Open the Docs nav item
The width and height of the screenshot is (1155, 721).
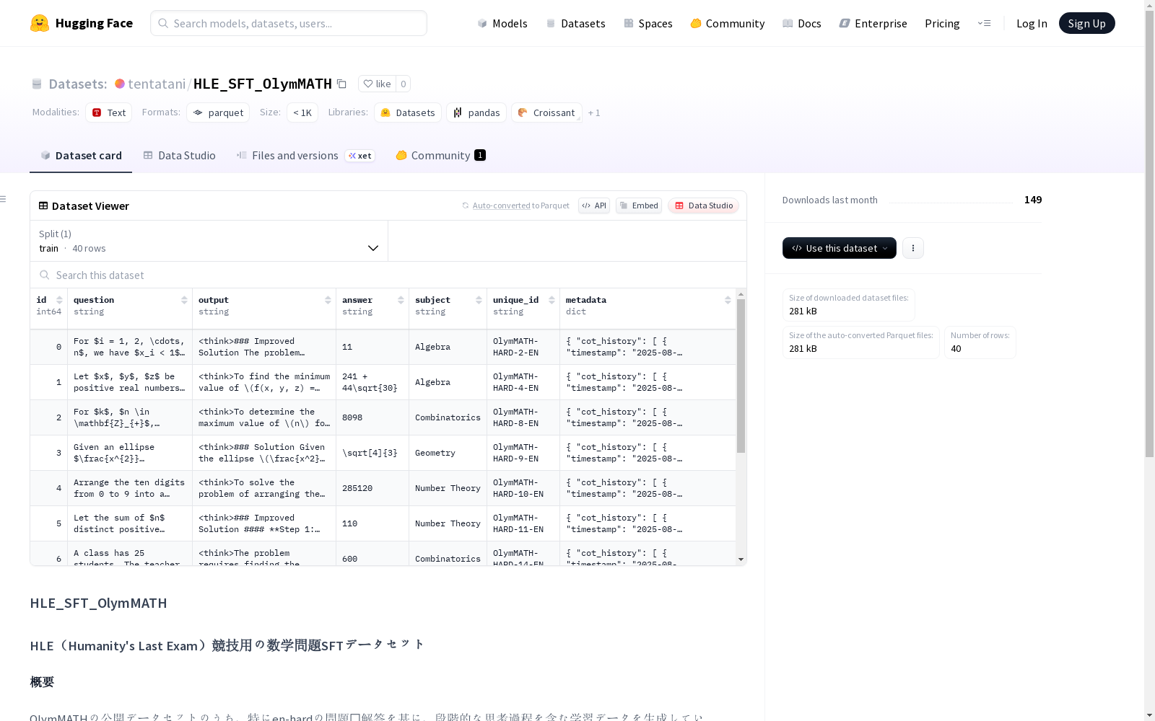tap(801, 23)
